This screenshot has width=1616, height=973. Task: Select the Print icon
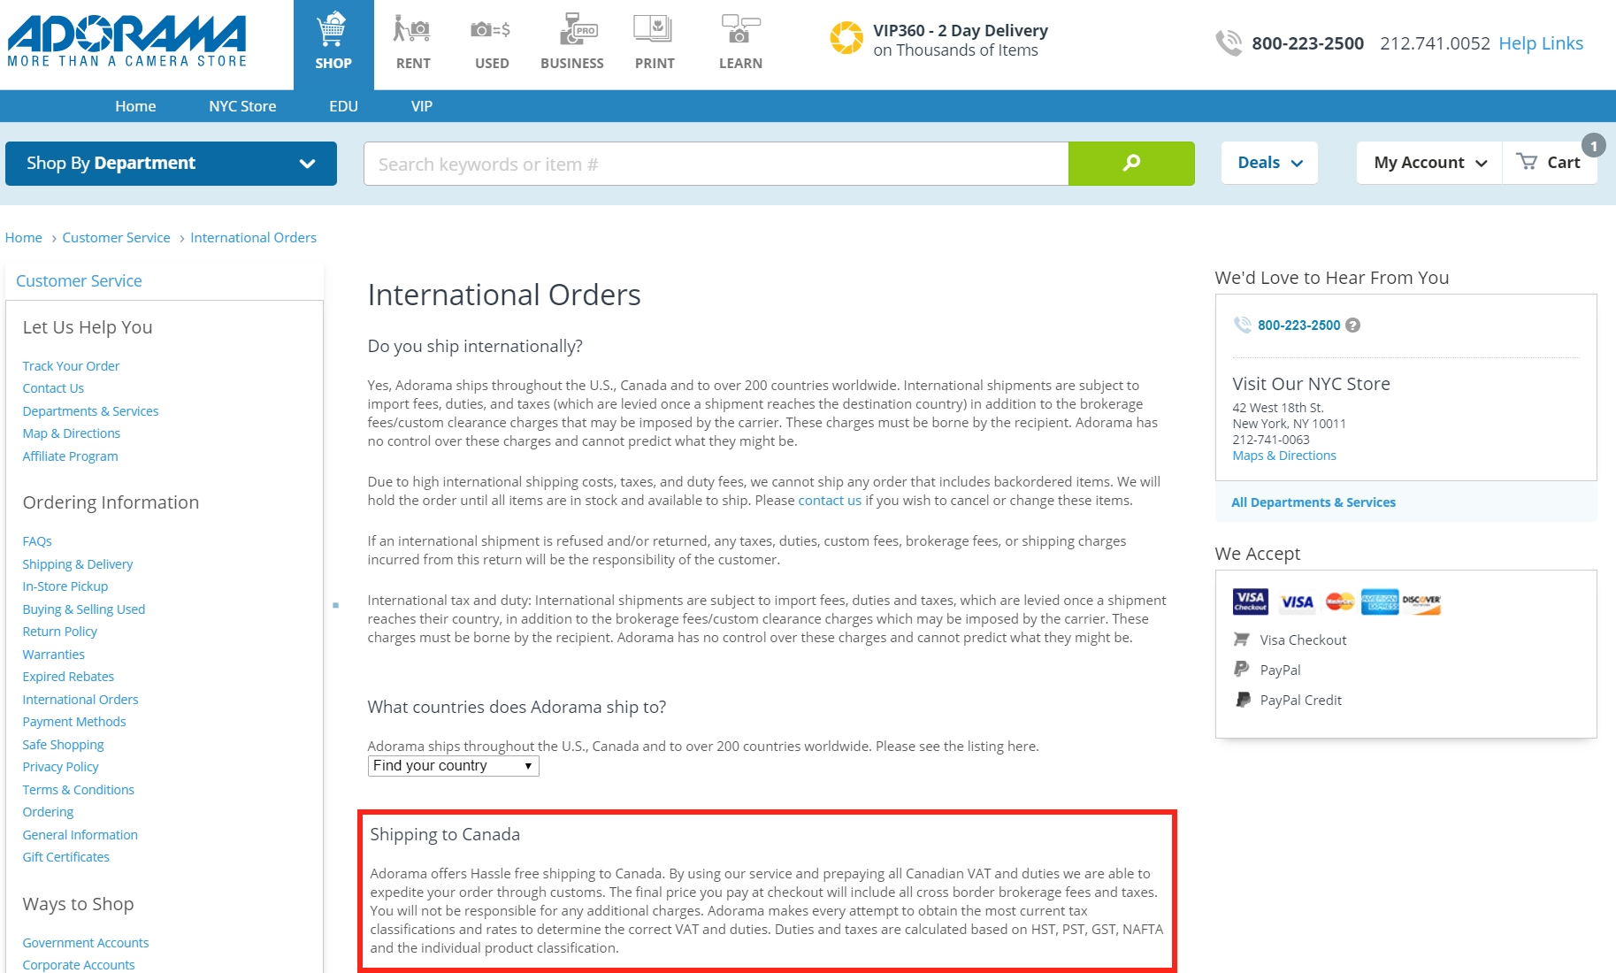click(x=654, y=29)
